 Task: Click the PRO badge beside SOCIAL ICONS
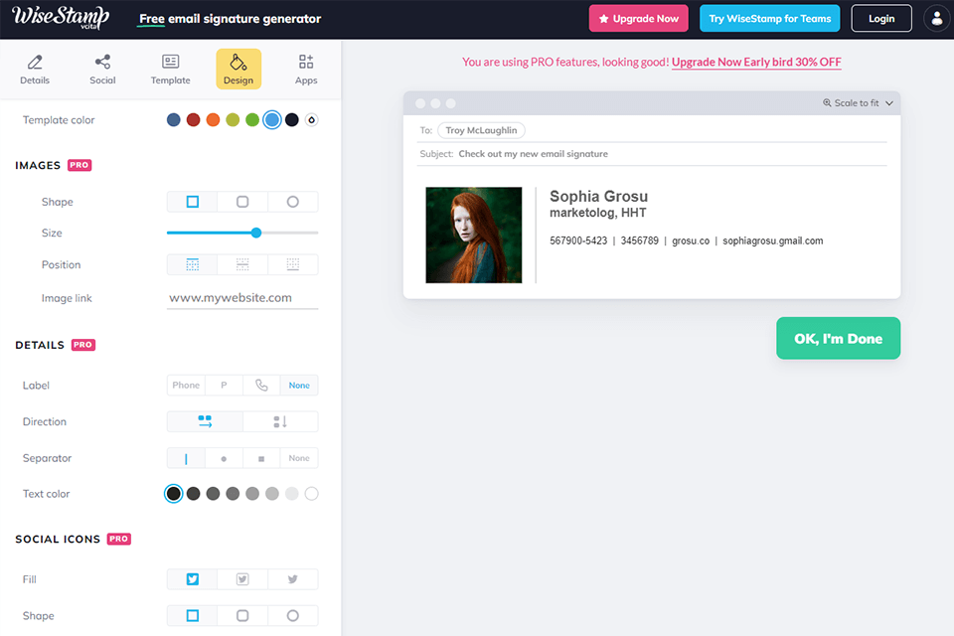(x=118, y=539)
